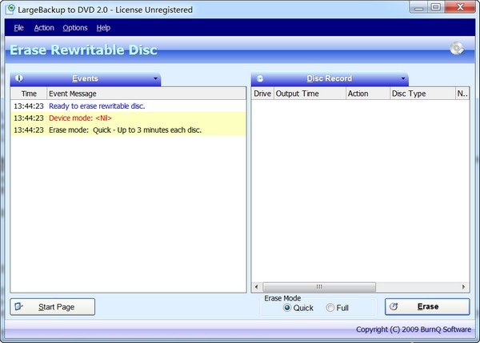Select the Full erase mode radio button

coord(330,308)
